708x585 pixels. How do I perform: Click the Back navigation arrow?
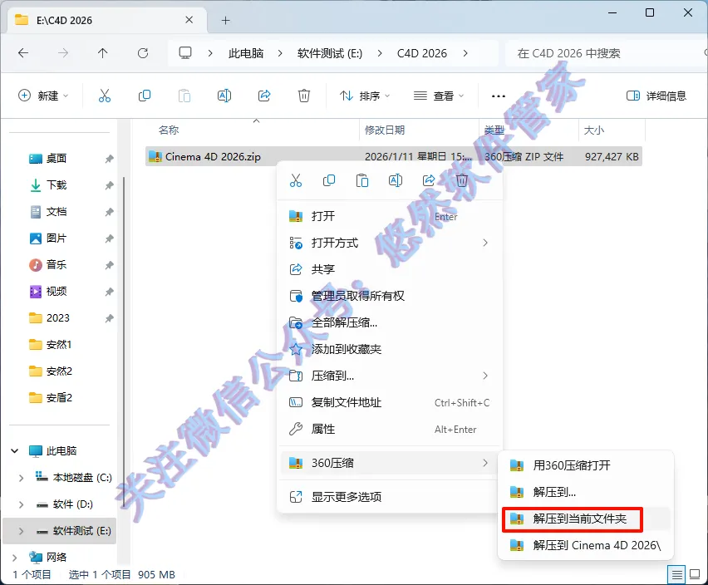(x=23, y=53)
